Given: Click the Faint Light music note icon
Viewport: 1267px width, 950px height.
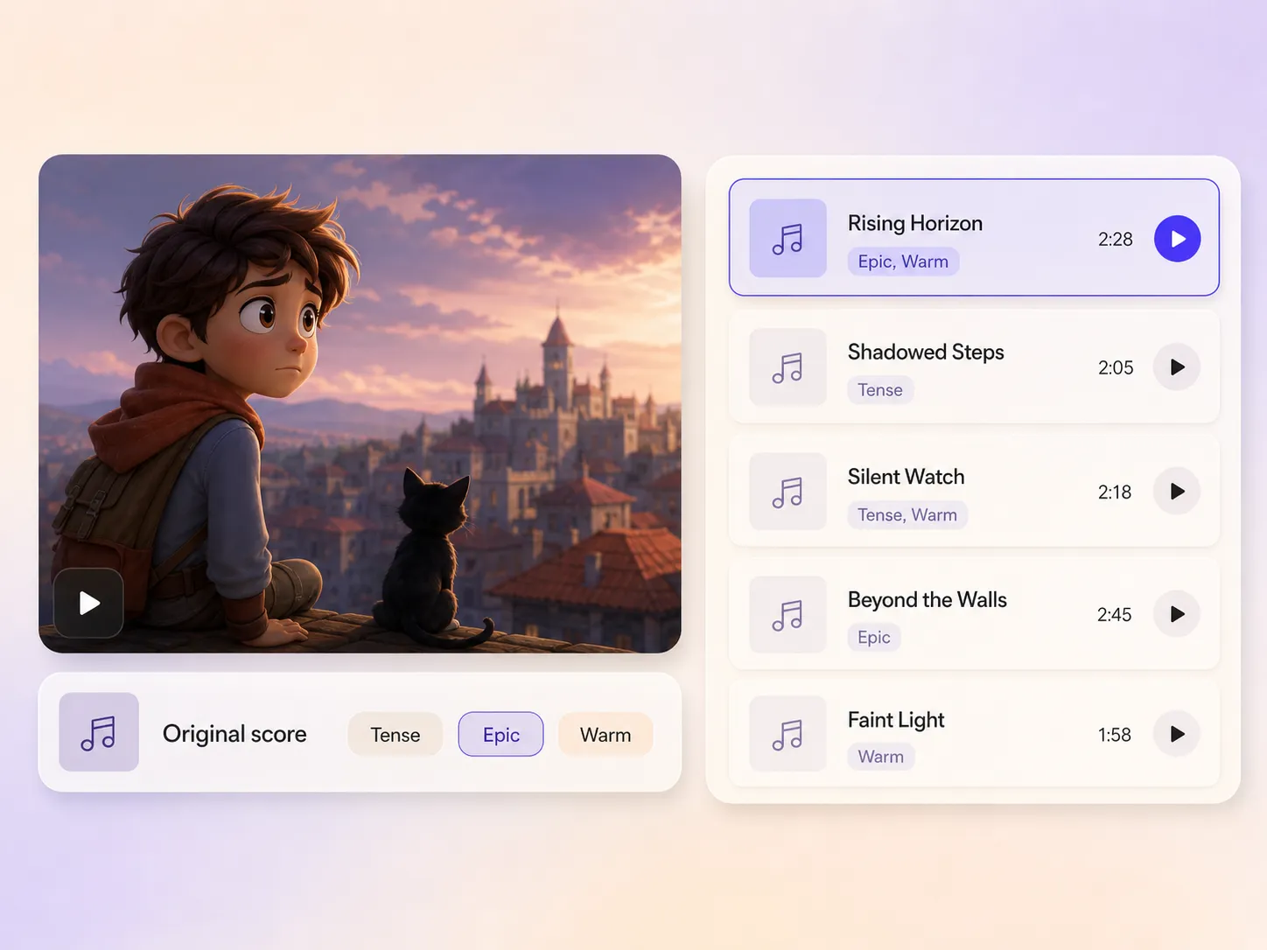Looking at the screenshot, I should click(787, 734).
